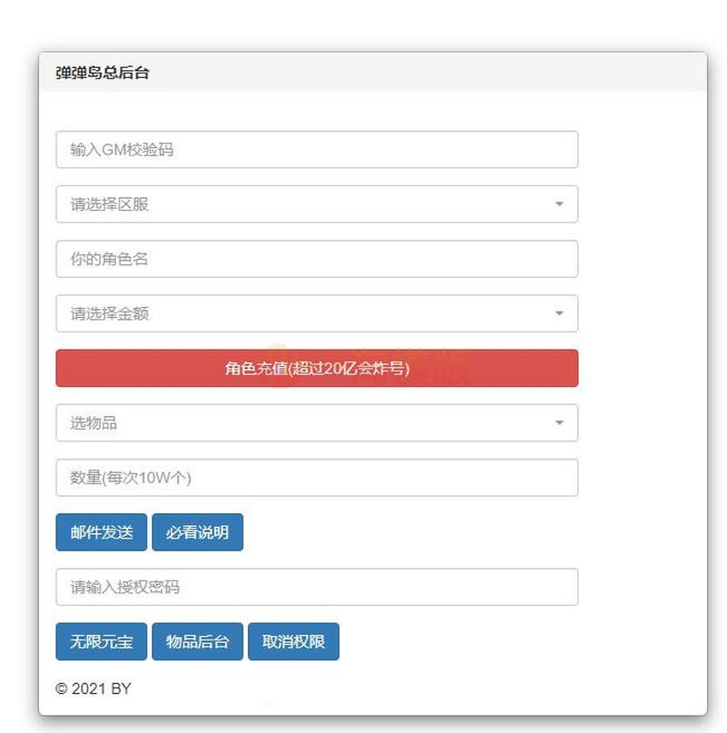Select the 请输入授权密码 password field
727x733 pixels.
(316, 587)
